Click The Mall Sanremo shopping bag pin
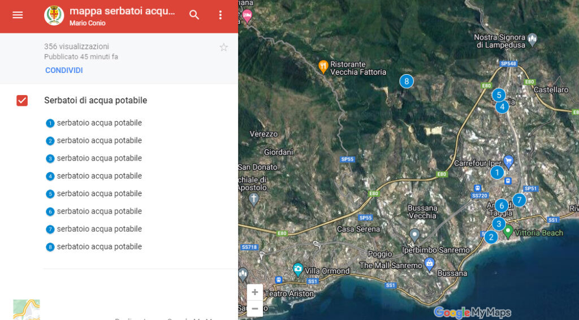Screen dimensions: 579x320 429,264
